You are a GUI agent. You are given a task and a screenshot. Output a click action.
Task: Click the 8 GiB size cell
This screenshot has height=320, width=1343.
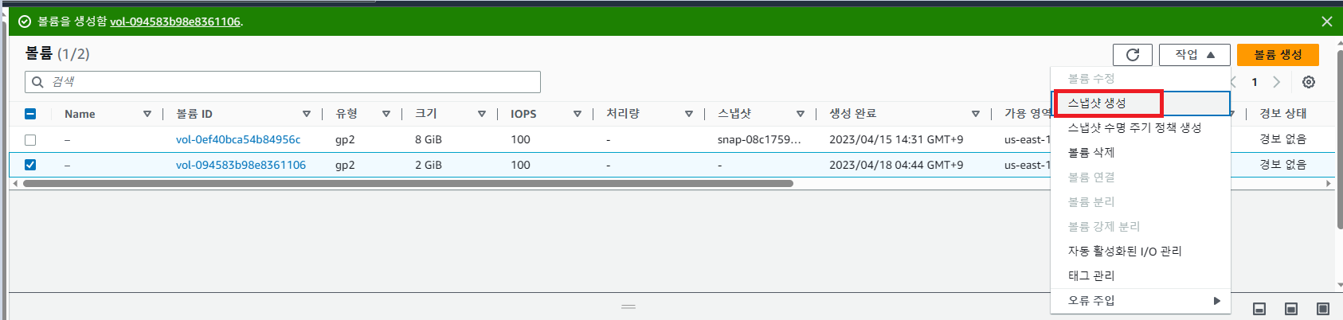pos(429,139)
